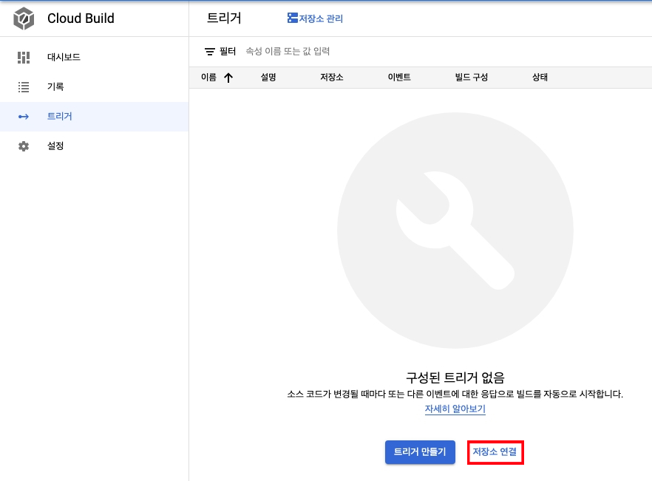Select the 트리거 sidebar item

[95, 117]
